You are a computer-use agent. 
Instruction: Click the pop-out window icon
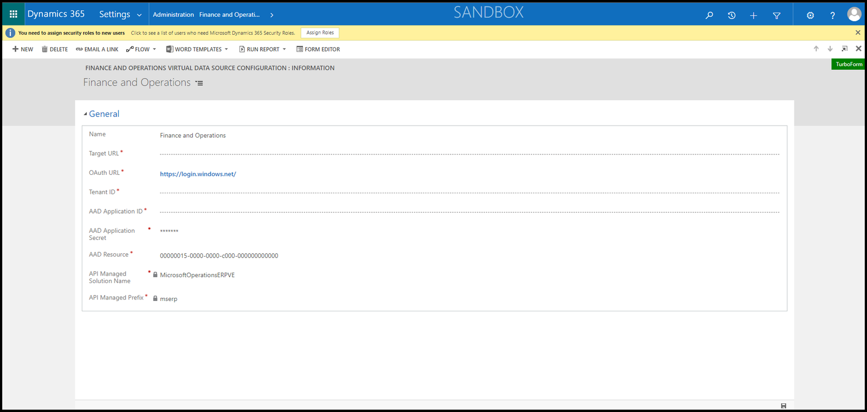[844, 49]
